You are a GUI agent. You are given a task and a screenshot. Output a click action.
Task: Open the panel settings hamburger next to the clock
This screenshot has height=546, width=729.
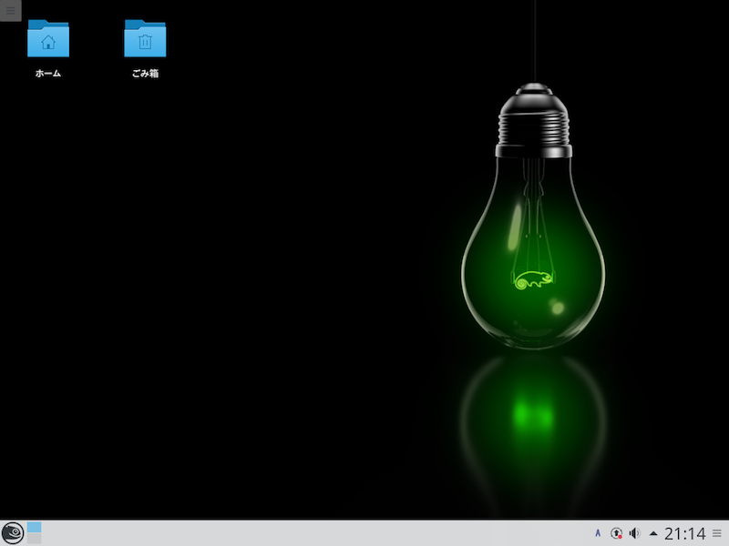[x=717, y=533]
